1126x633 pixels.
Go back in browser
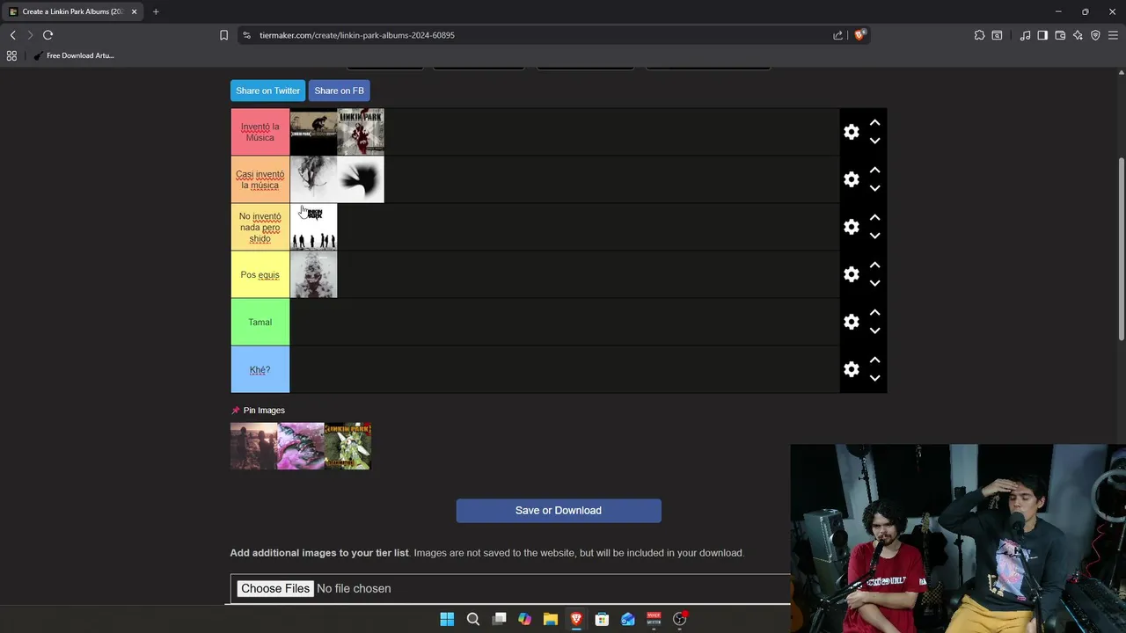coord(13,35)
